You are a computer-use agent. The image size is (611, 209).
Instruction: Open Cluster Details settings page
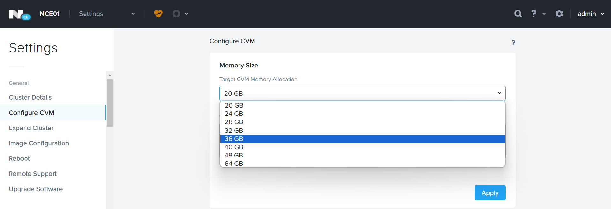click(30, 97)
